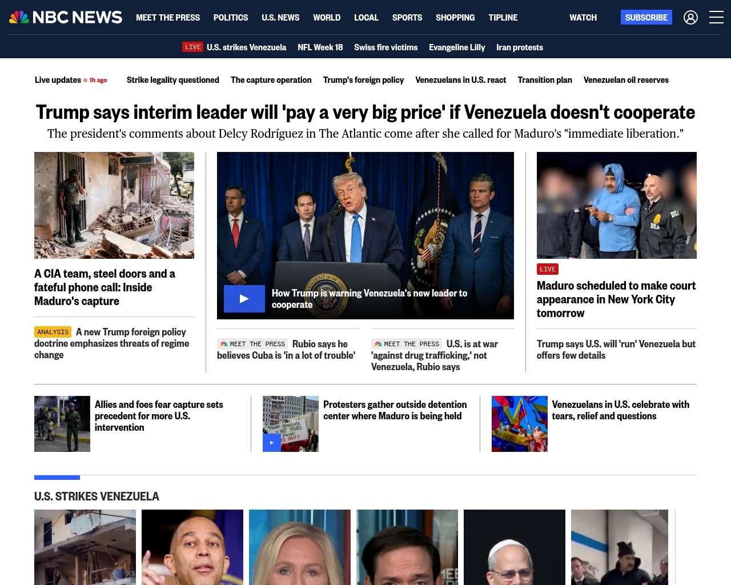Select the Venezuelan oil reserves tab
The width and height of the screenshot is (731, 585).
click(x=626, y=80)
